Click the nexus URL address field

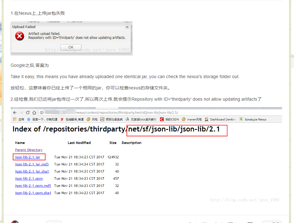(x=160, y=112)
